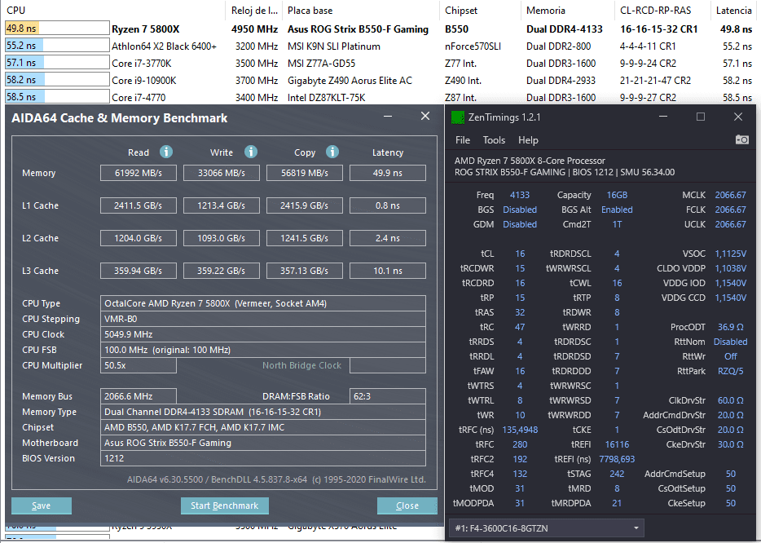Click the FCLK value 2066.67
Viewport: 761px width, 543px height.
coord(730,210)
